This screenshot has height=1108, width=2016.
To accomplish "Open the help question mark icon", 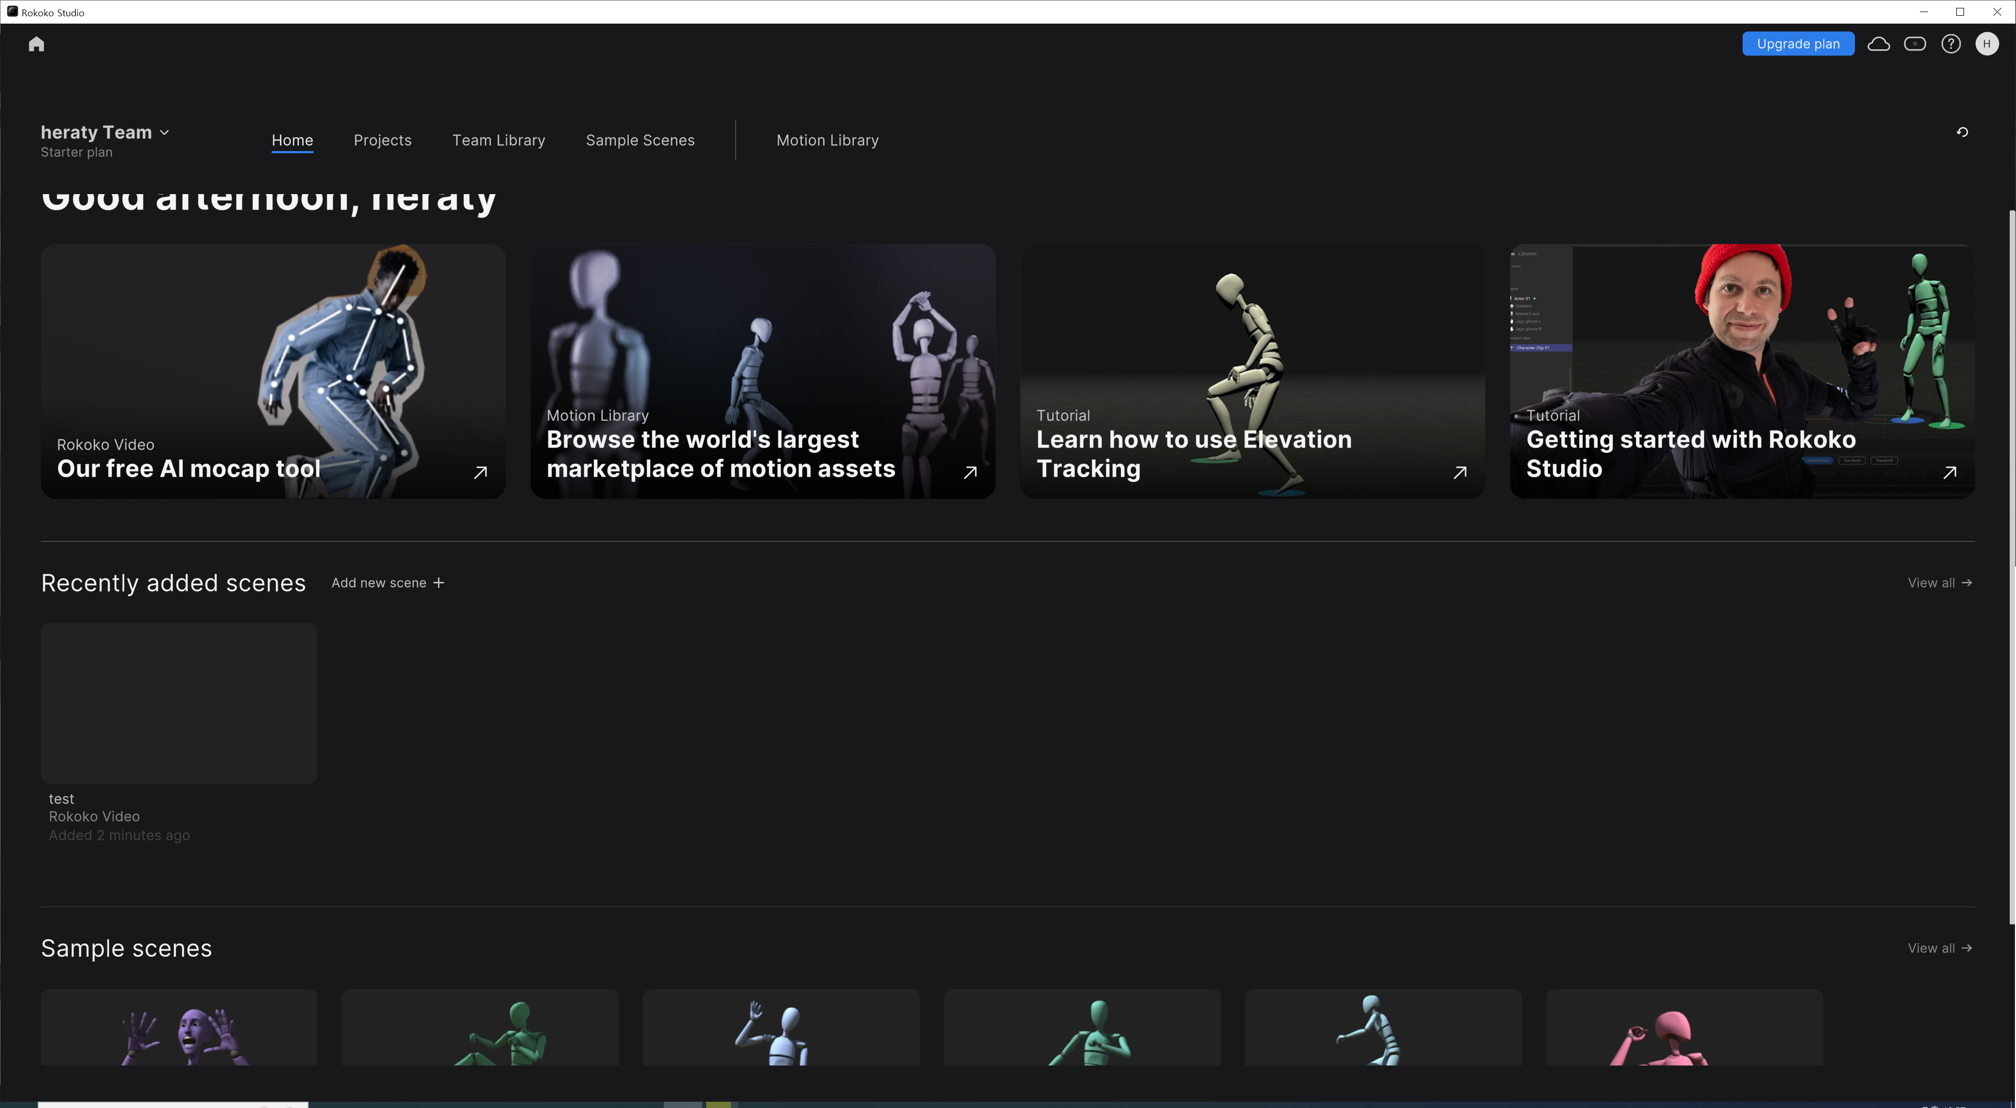I will 1950,44.
